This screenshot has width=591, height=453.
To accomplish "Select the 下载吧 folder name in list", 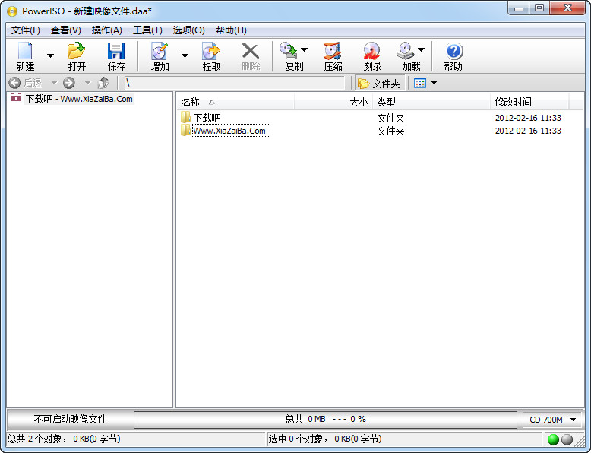I will pyautogui.click(x=207, y=118).
